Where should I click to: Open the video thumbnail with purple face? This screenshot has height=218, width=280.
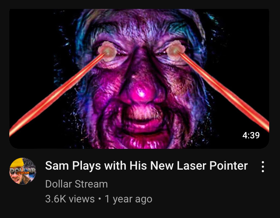[139, 78]
